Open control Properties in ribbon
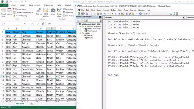Image resolution: width=194 pixels, height=109 pixels. click(68, 9)
